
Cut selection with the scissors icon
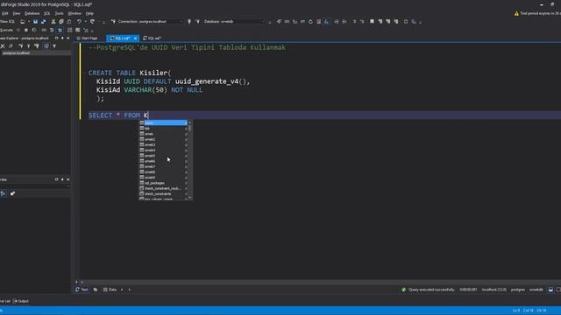[53, 21]
